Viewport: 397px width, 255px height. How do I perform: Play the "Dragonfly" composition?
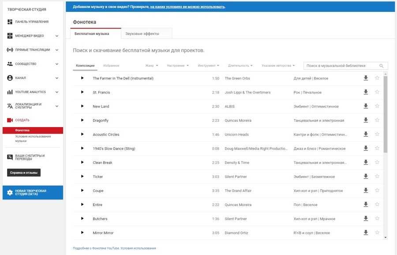click(82, 120)
